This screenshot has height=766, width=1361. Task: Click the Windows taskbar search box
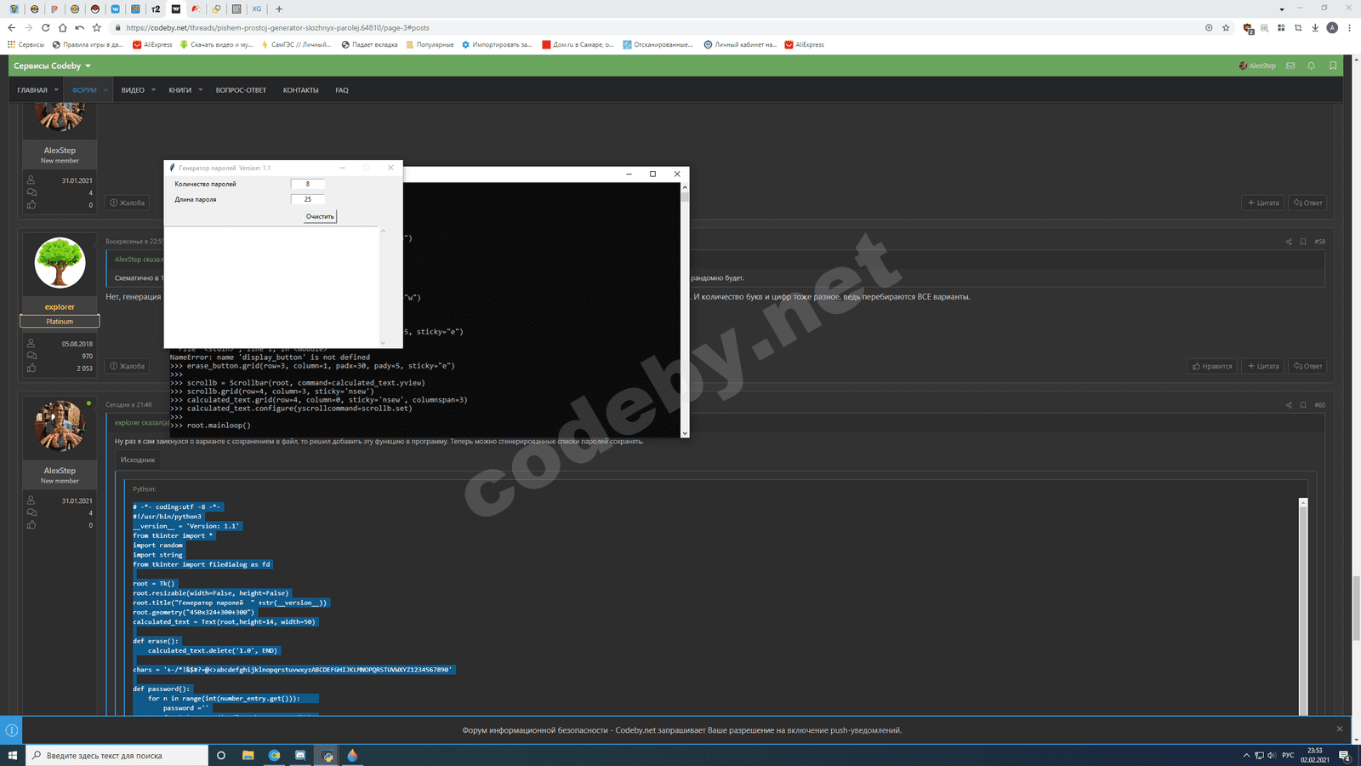tap(117, 755)
